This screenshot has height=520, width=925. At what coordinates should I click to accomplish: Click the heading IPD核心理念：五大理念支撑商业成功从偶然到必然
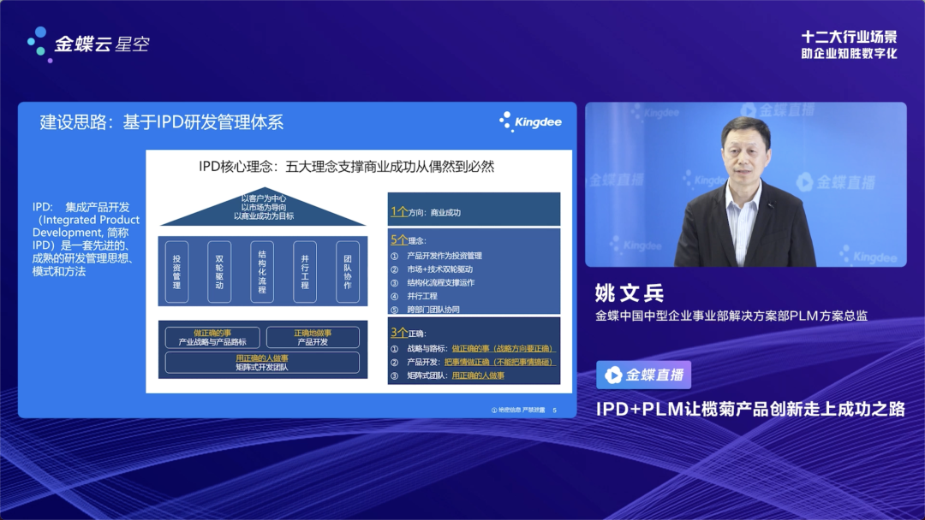tap(346, 167)
